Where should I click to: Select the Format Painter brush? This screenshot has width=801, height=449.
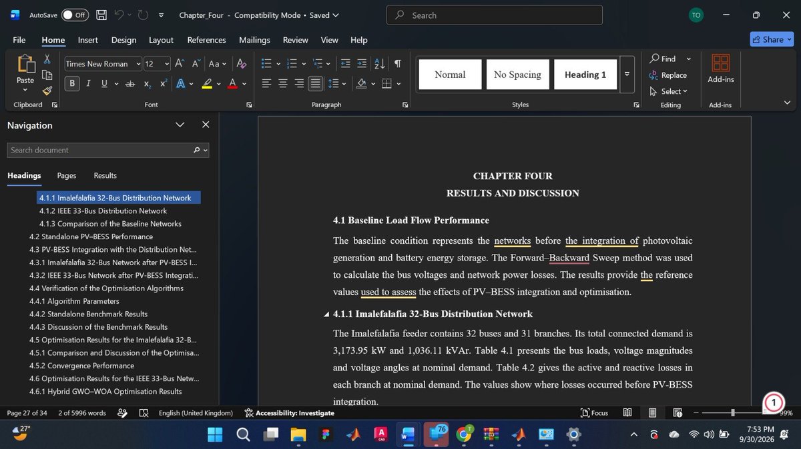pos(47,91)
